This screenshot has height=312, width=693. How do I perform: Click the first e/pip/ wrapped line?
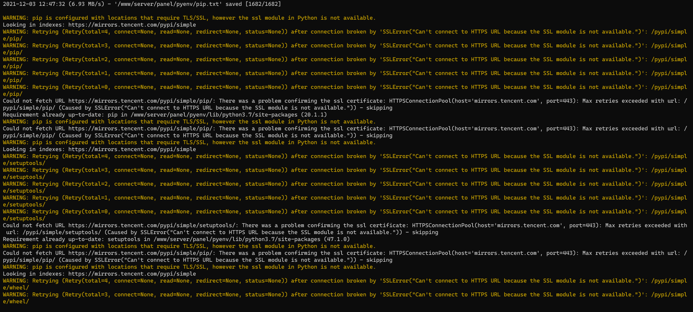coord(12,39)
